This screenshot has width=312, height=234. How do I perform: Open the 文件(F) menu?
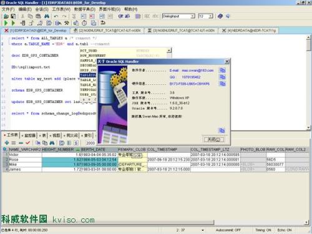(8, 9)
